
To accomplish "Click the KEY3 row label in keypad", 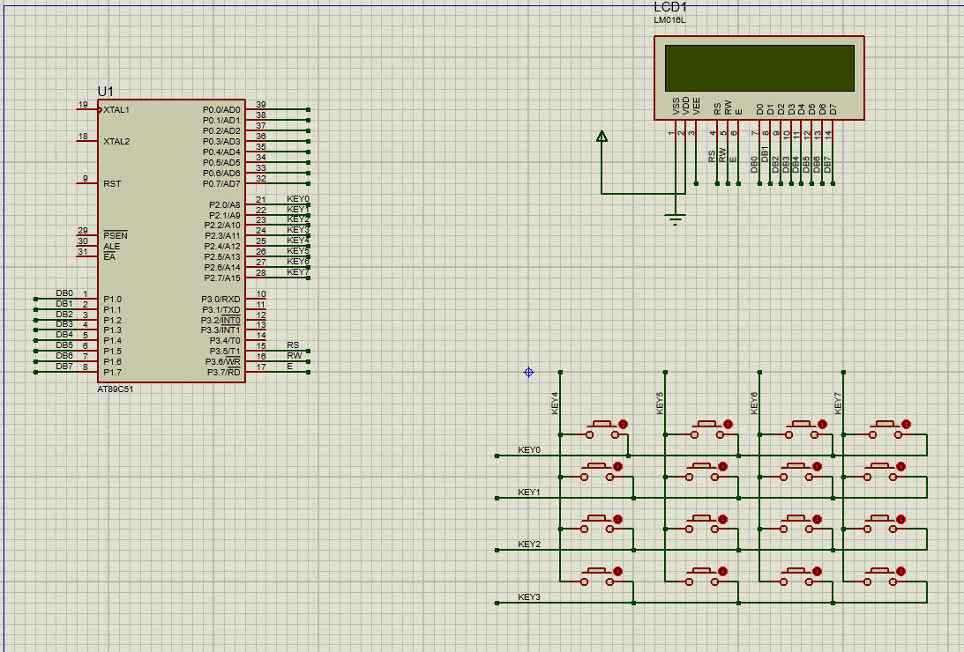I will click(528, 596).
